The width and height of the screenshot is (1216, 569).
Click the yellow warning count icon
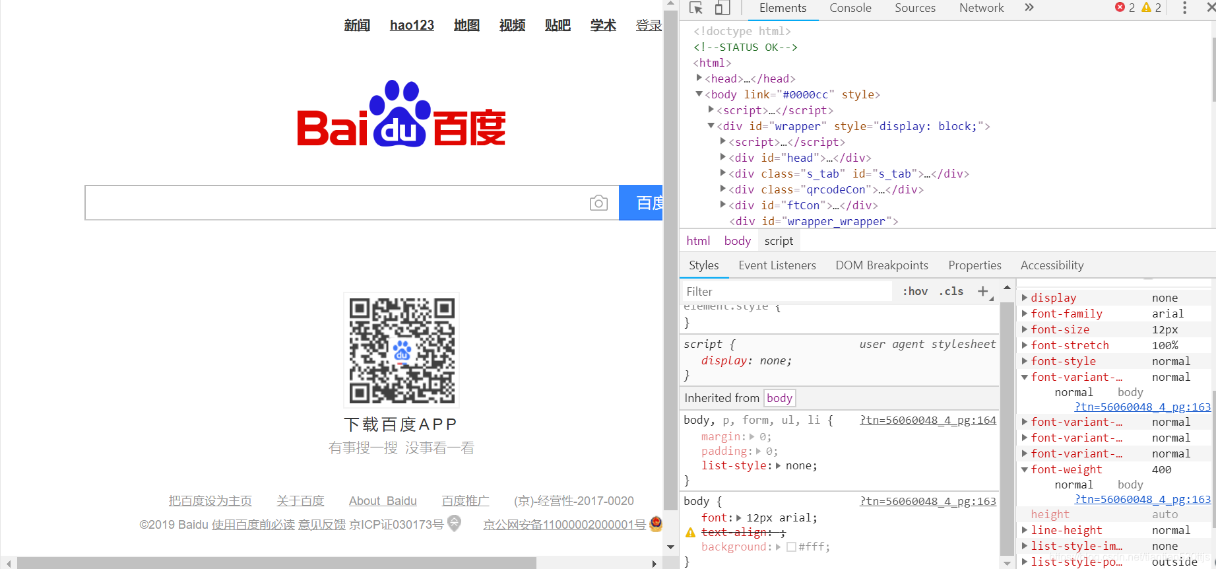tap(1146, 7)
